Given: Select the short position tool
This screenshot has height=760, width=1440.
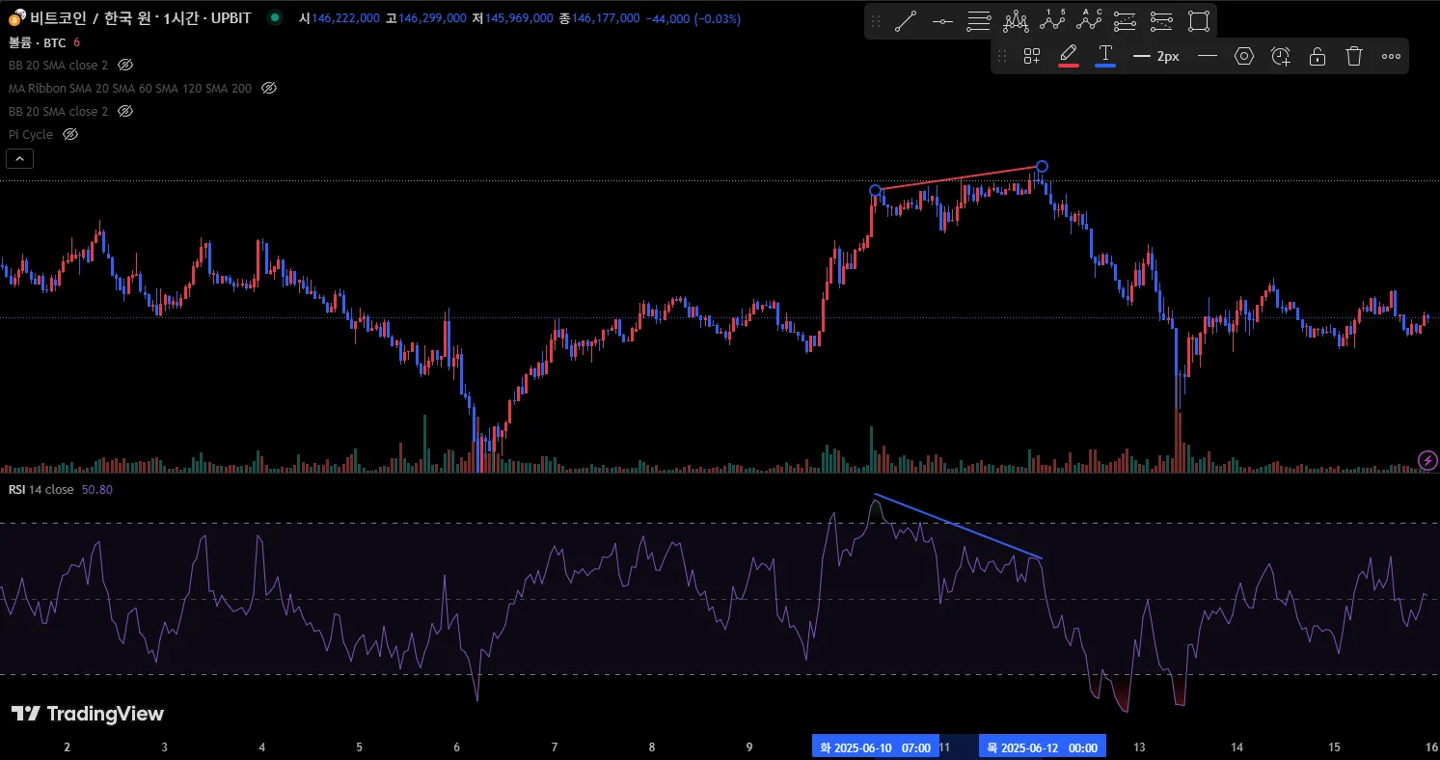Looking at the screenshot, I should click(1161, 21).
